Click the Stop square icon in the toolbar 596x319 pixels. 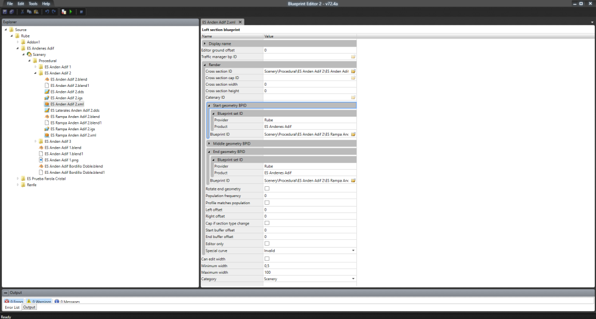(x=81, y=11)
